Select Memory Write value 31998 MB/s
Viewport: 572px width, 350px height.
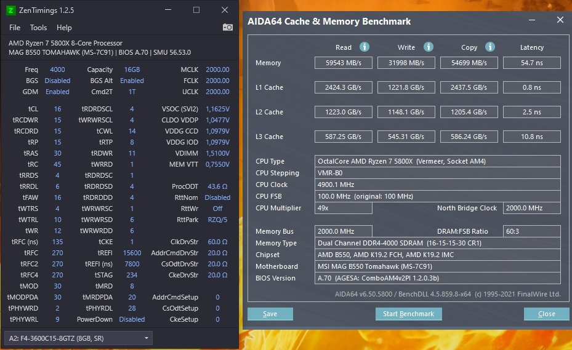pyautogui.click(x=406, y=63)
